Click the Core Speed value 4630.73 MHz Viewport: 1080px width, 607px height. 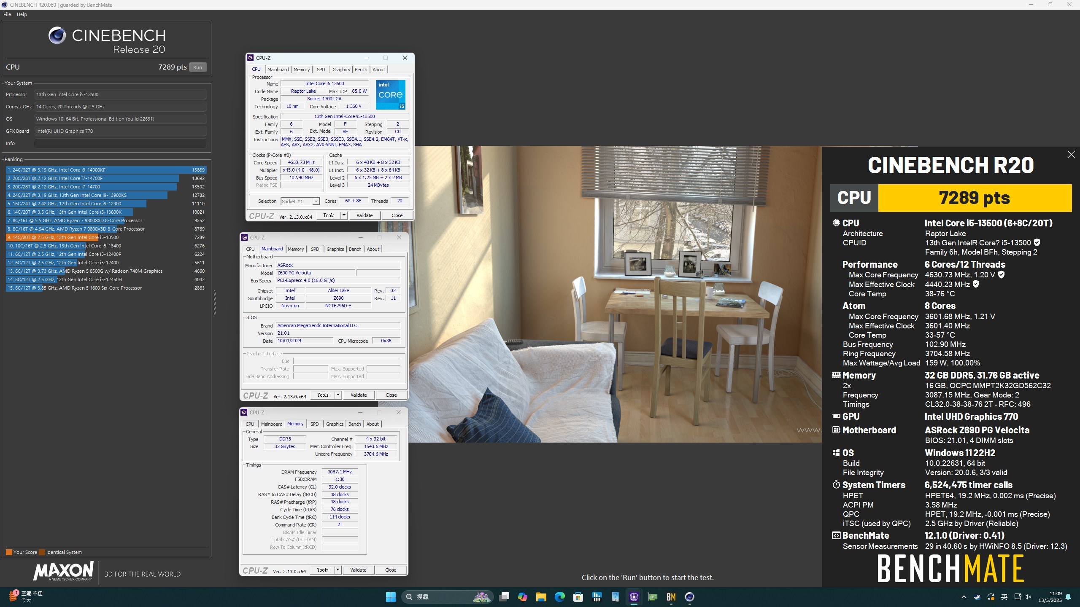(301, 162)
